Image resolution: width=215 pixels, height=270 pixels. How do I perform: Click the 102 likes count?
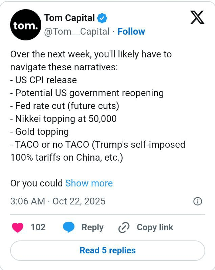tap(38, 227)
